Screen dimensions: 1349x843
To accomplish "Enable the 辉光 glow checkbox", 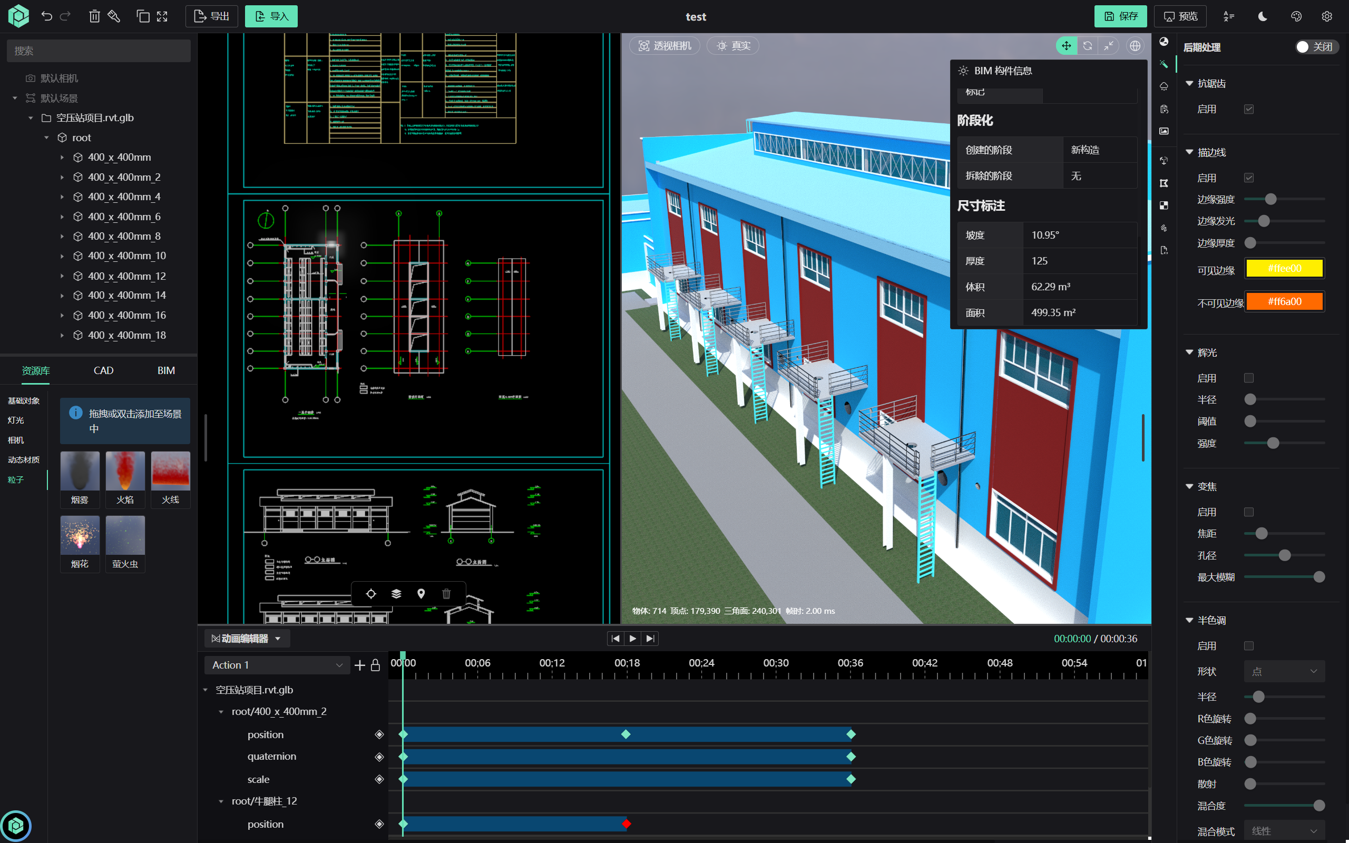I will tap(1249, 378).
